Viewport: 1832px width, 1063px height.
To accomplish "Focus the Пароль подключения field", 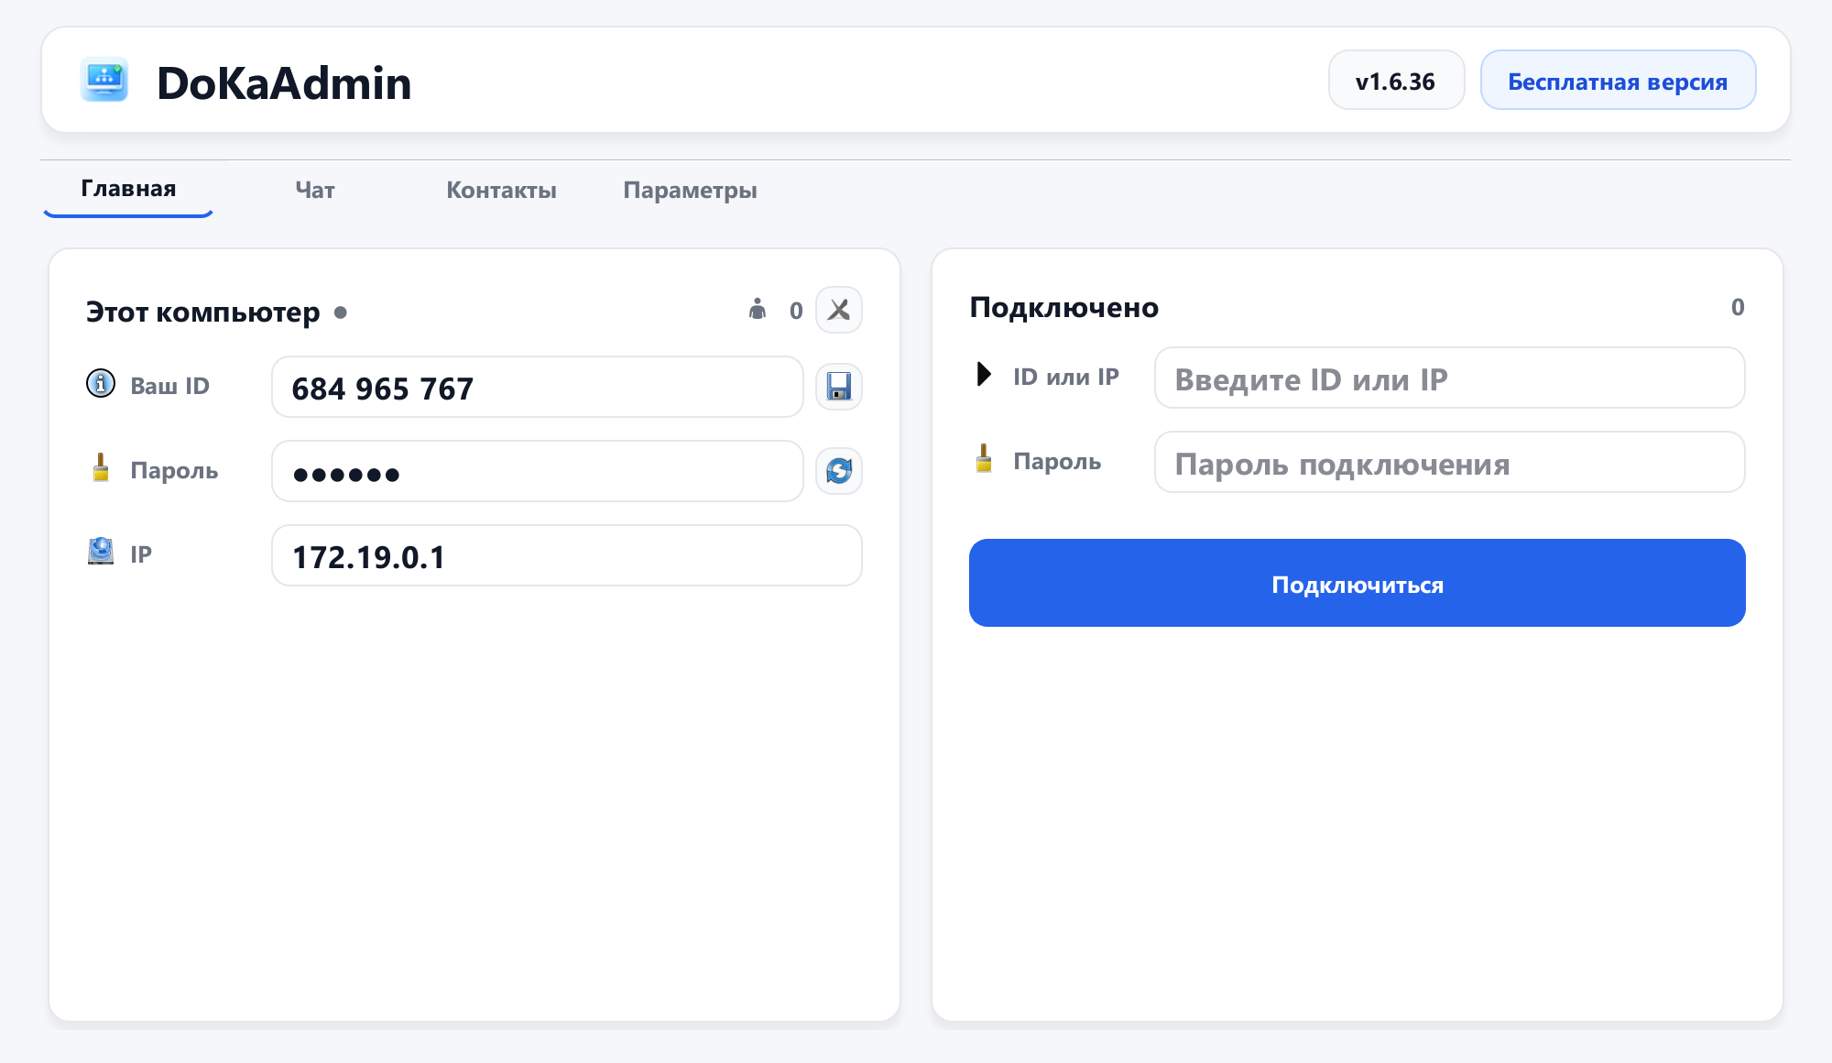I will [x=1449, y=462].
